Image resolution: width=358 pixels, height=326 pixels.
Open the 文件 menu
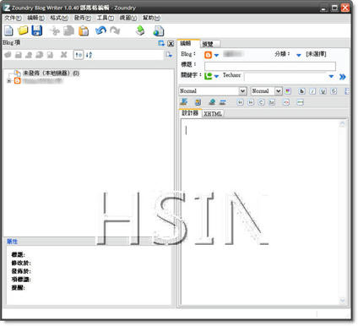coord(13,18)
